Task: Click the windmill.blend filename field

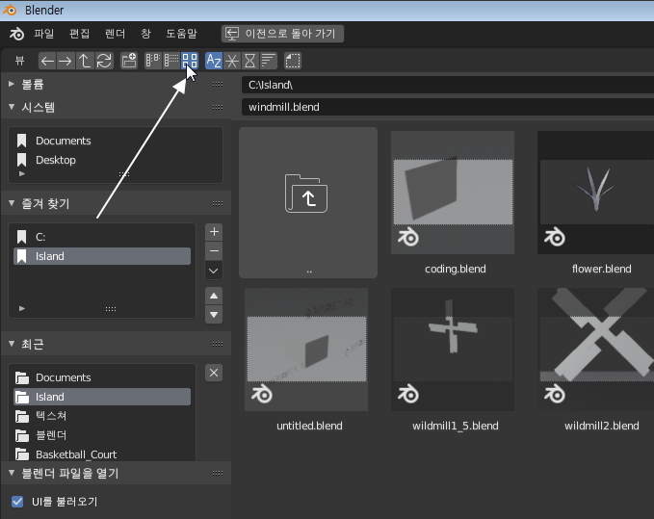Action: point(448,107)
